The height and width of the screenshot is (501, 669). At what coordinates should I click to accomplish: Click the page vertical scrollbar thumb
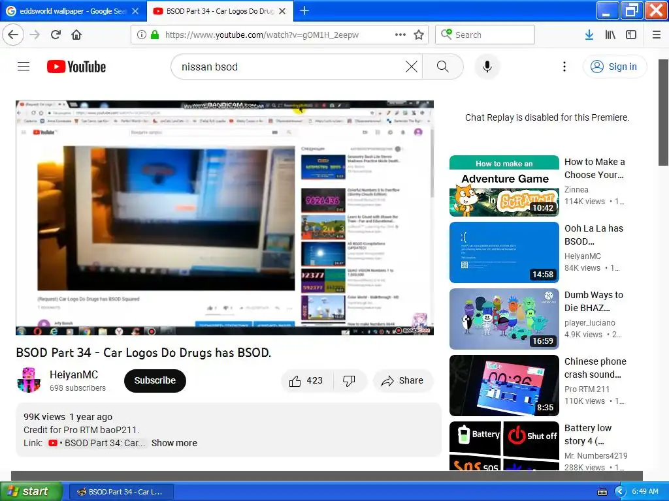point(664,112)
